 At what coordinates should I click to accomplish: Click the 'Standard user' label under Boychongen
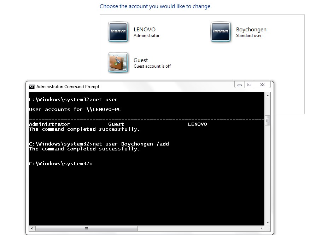tap(249, 36)
